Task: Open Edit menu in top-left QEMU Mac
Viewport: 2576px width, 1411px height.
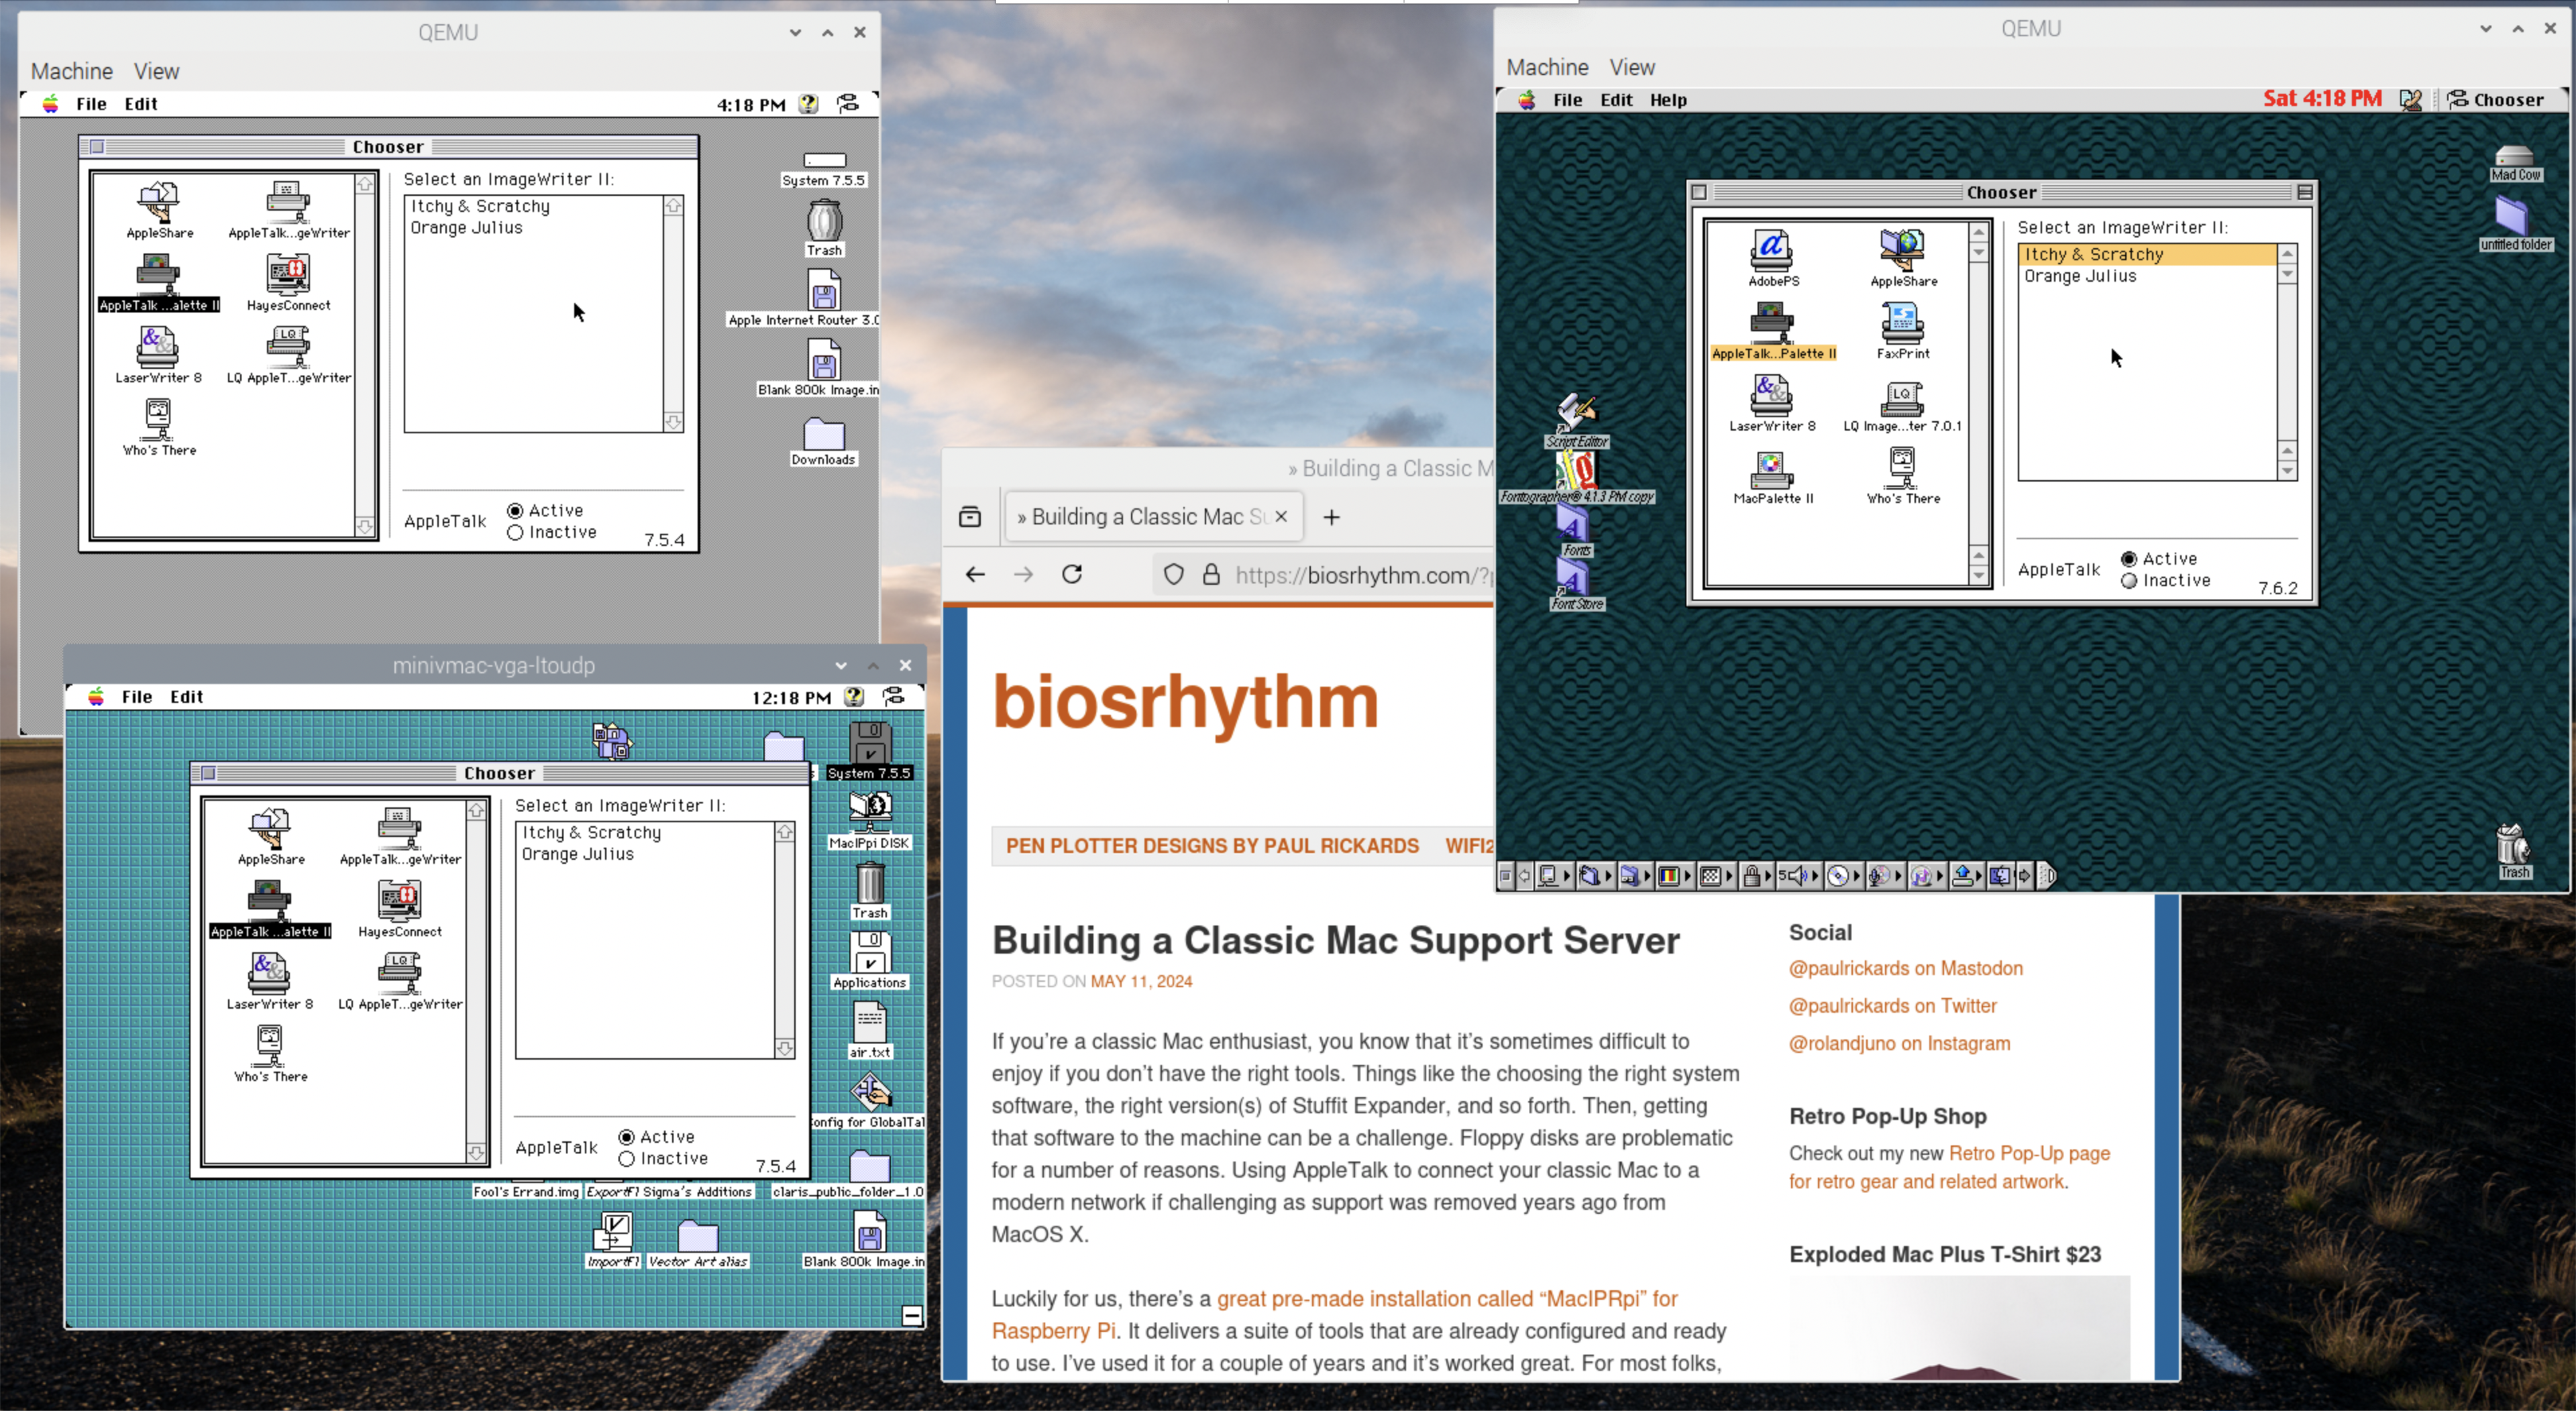Action: (x=141, y=104)
